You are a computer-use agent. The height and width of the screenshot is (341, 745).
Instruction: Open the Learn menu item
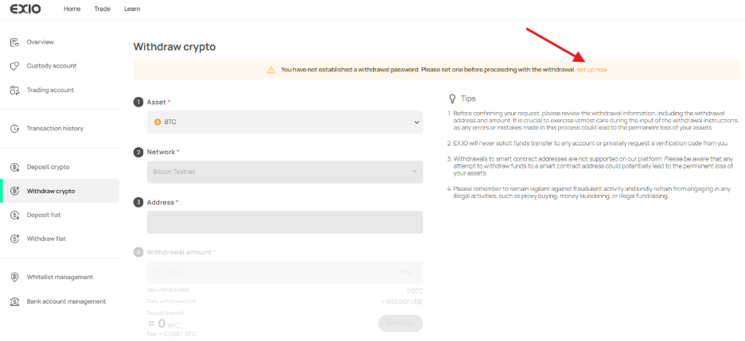132,9
